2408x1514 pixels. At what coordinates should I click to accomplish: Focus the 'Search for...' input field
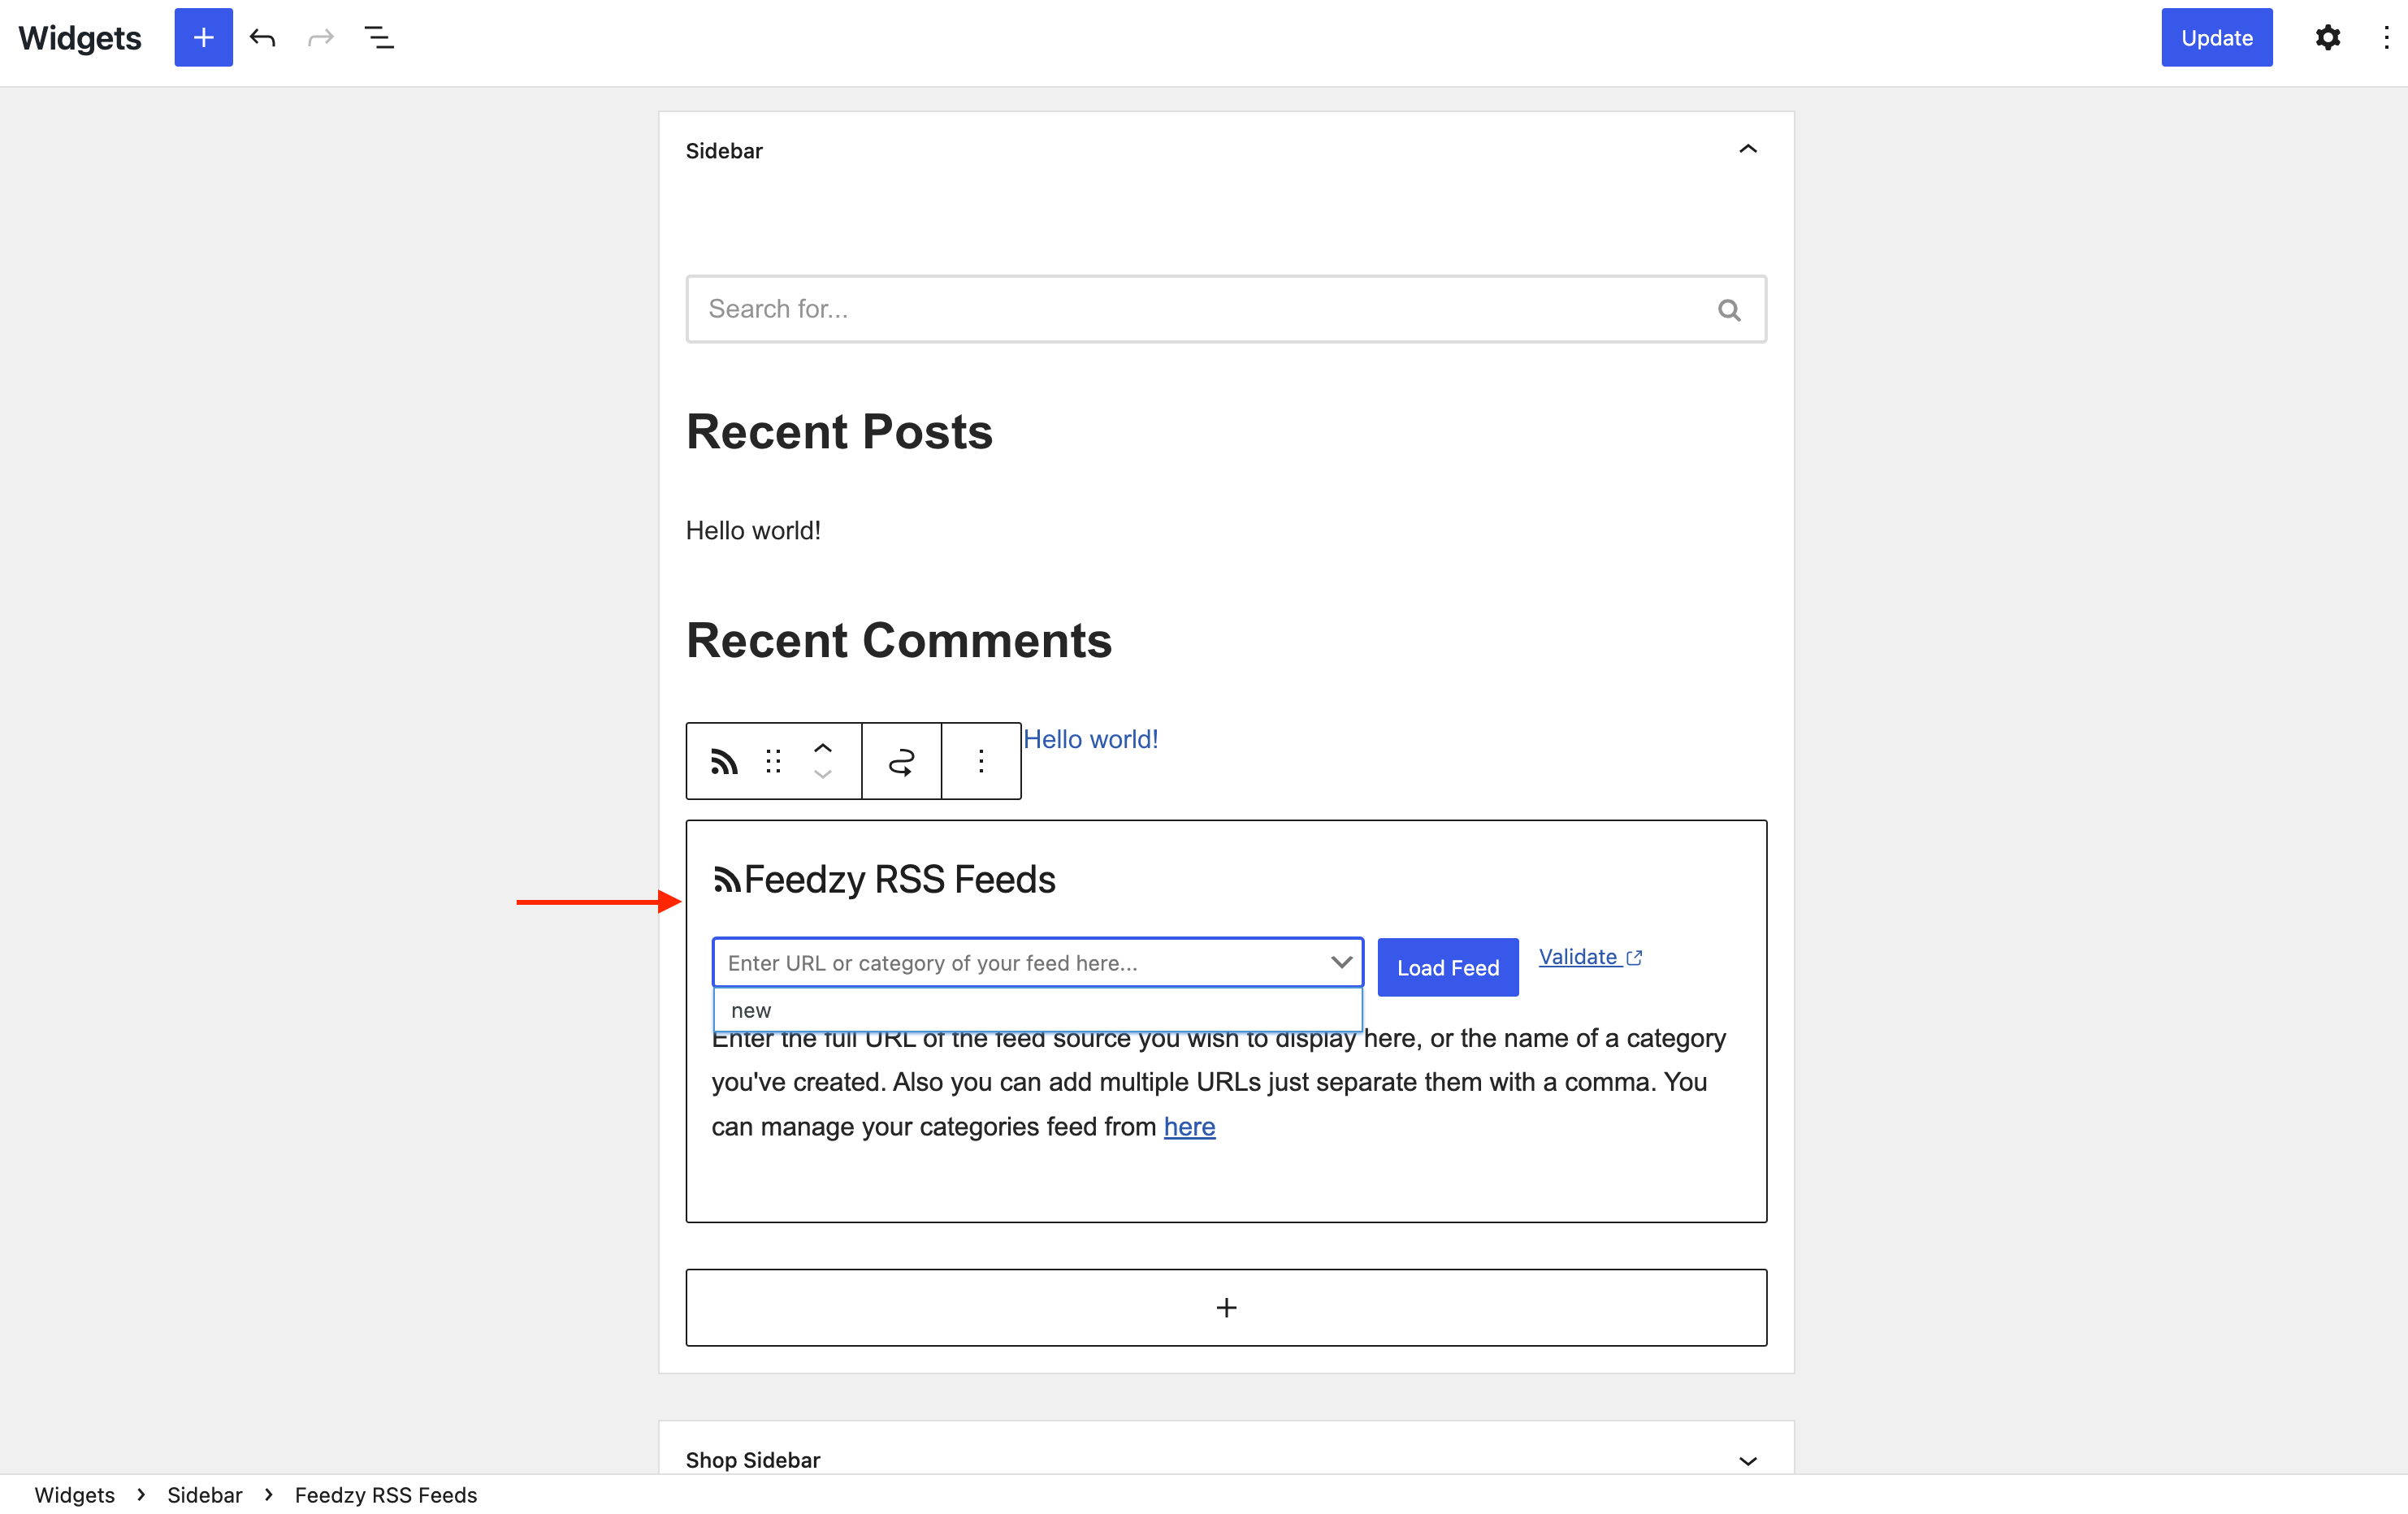(x=1200, y=309)
